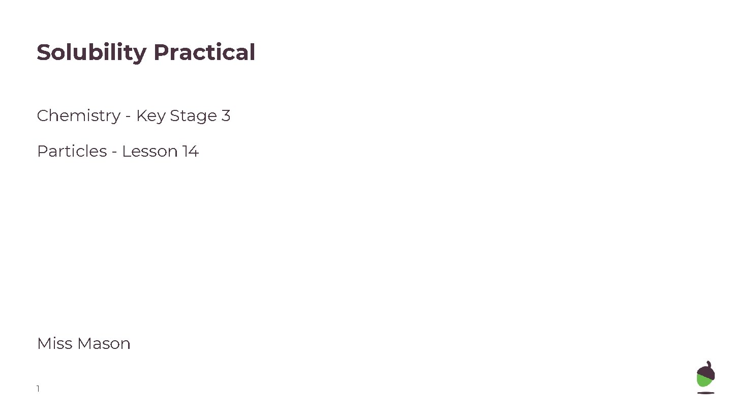Click the shadow line beneath the acorn

click(706, 393)
